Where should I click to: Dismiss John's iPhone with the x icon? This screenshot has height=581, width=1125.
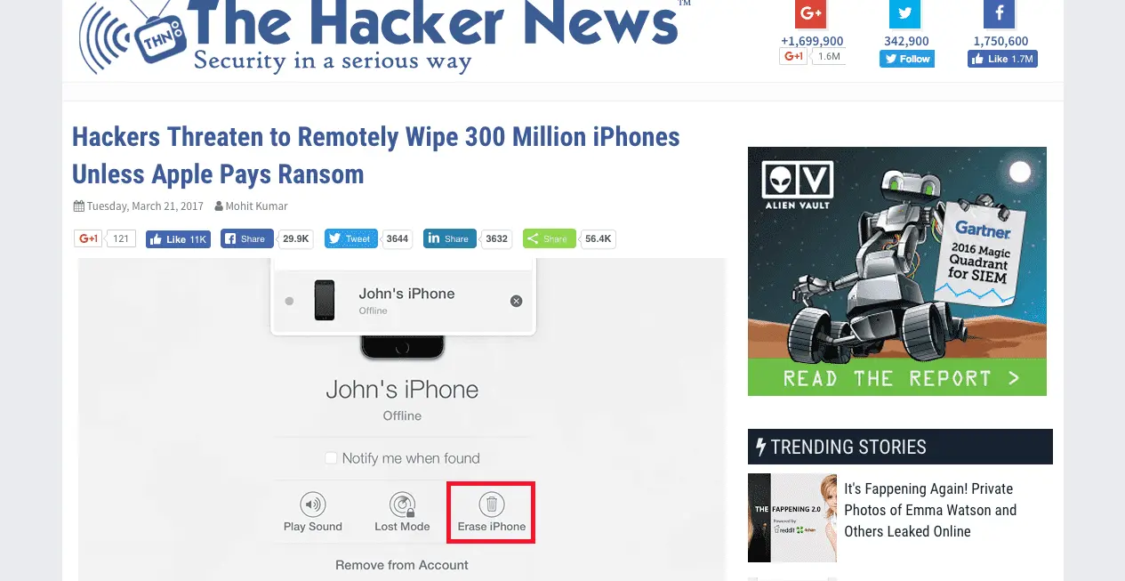point(516,302)
